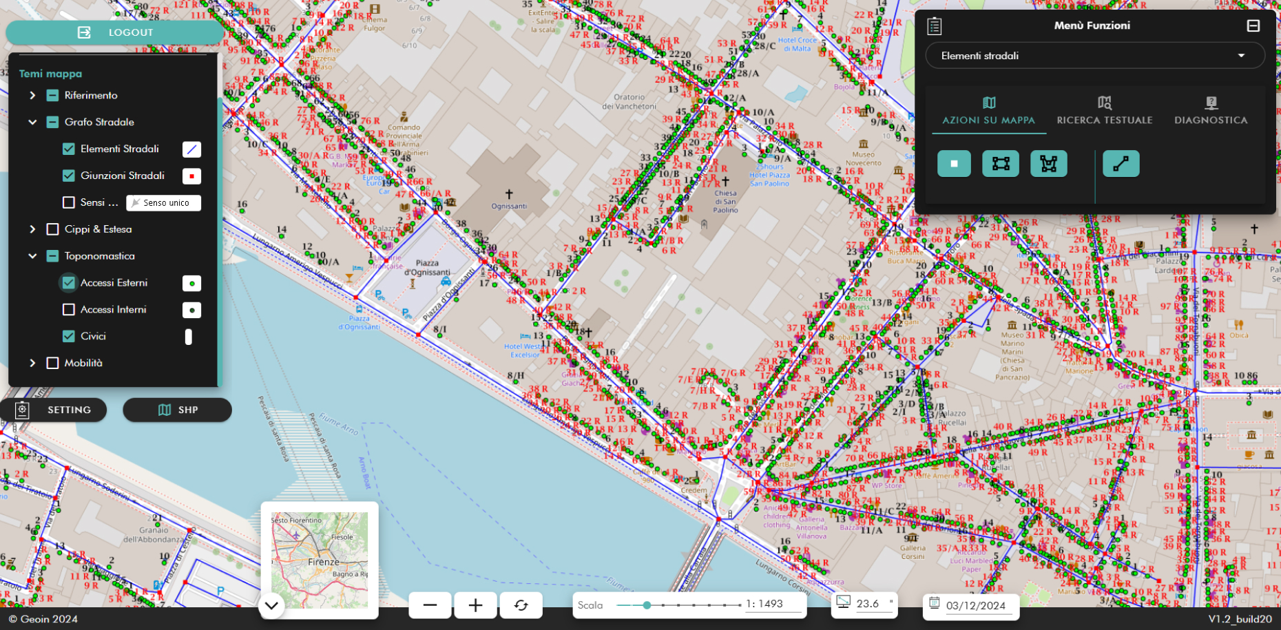Screen dimensions: 1281x630
Task: Collapse the Toponomastica group
Action: pyautogui.click(x=32, y=256)
